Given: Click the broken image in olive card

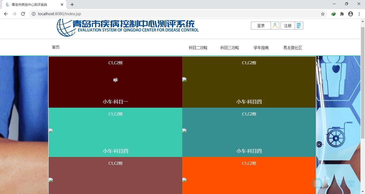Looking at the screenshot, I should (x=184, y=79).
